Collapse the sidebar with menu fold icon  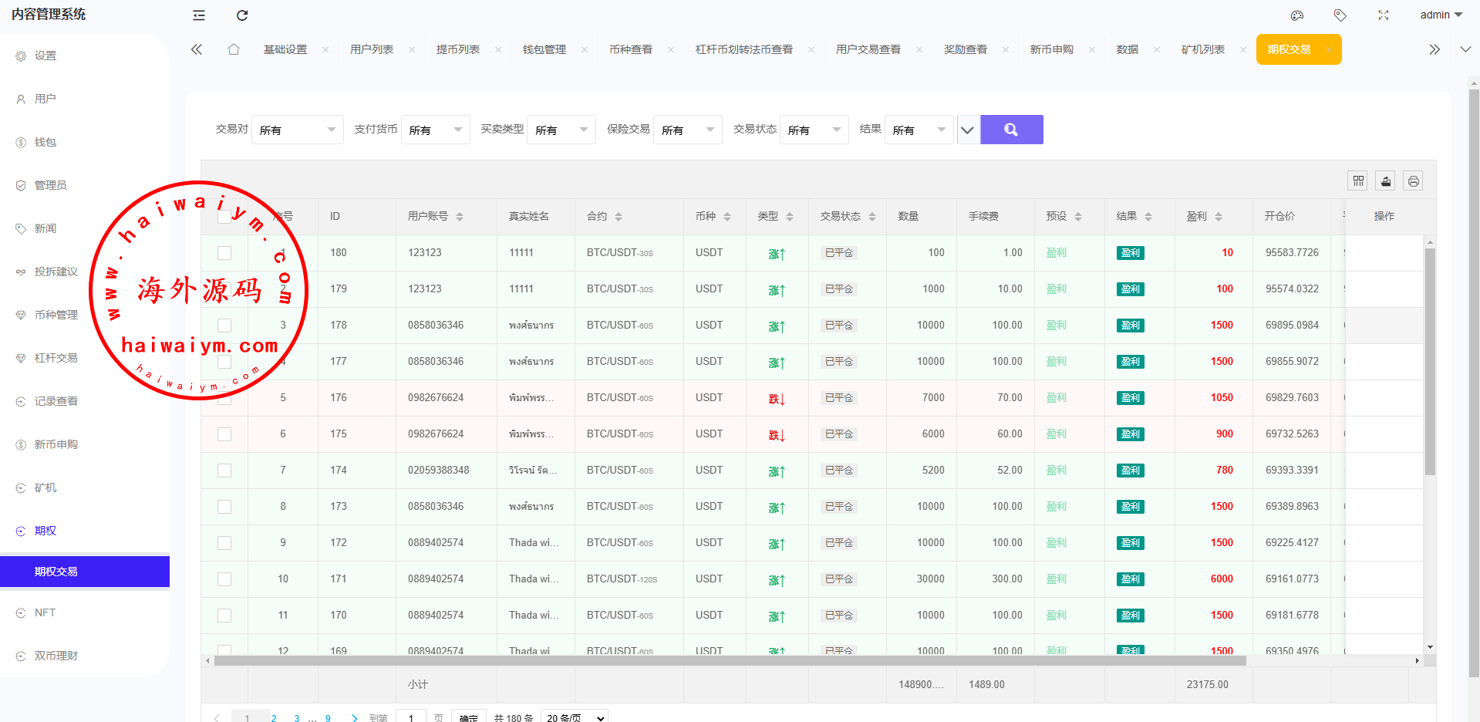pos(199,15)
